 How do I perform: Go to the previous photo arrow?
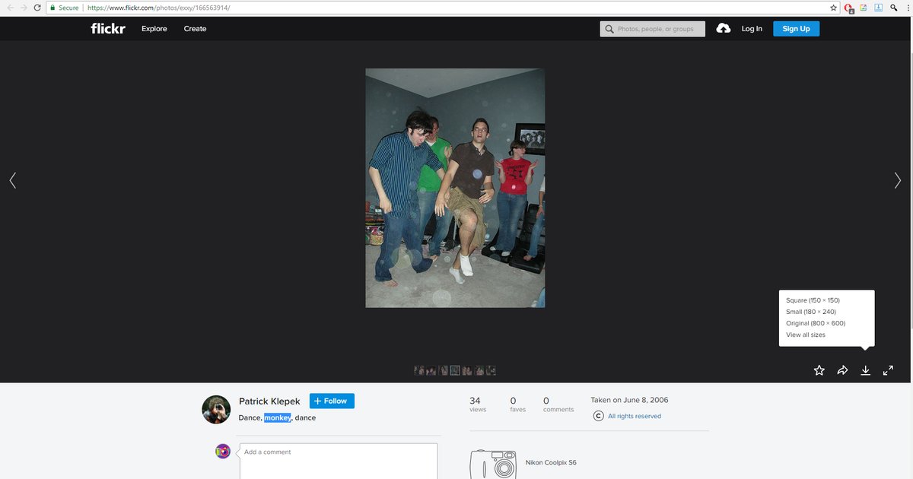(12, 180)
